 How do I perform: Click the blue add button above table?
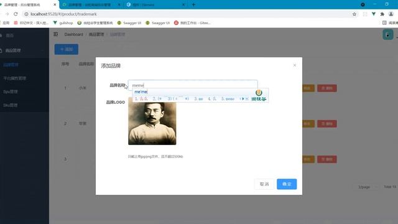[x=67, y=49]
